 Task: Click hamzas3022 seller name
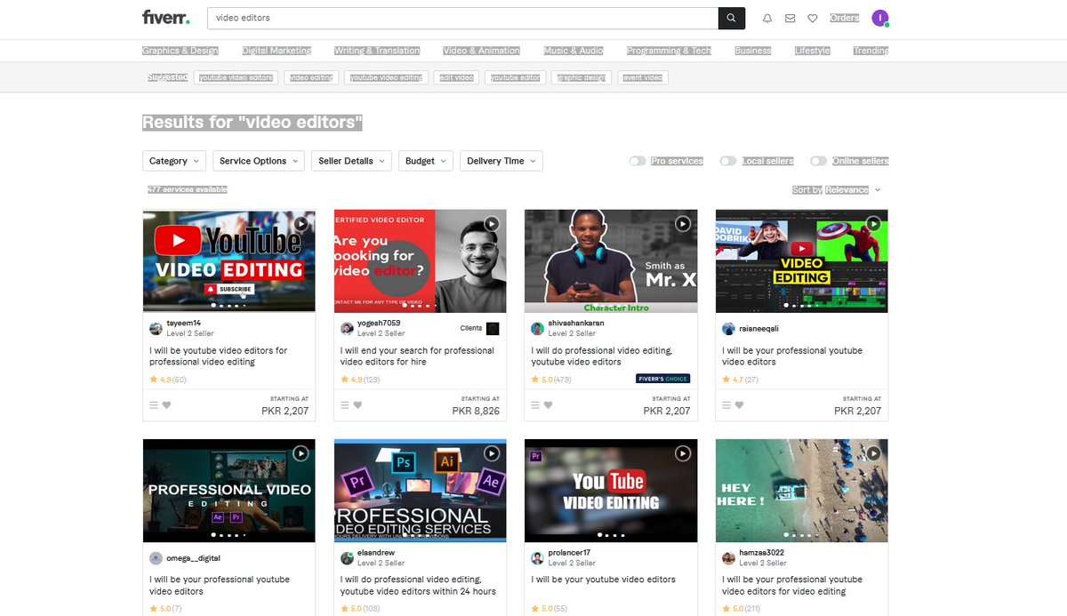(x=761, y=552)
